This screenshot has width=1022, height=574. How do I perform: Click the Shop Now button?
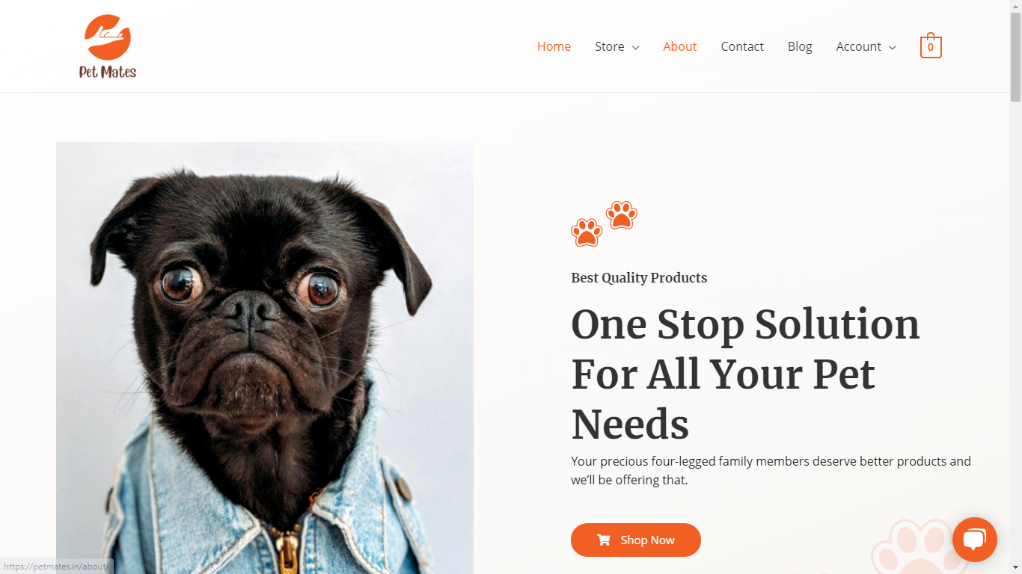coord(636,540)
